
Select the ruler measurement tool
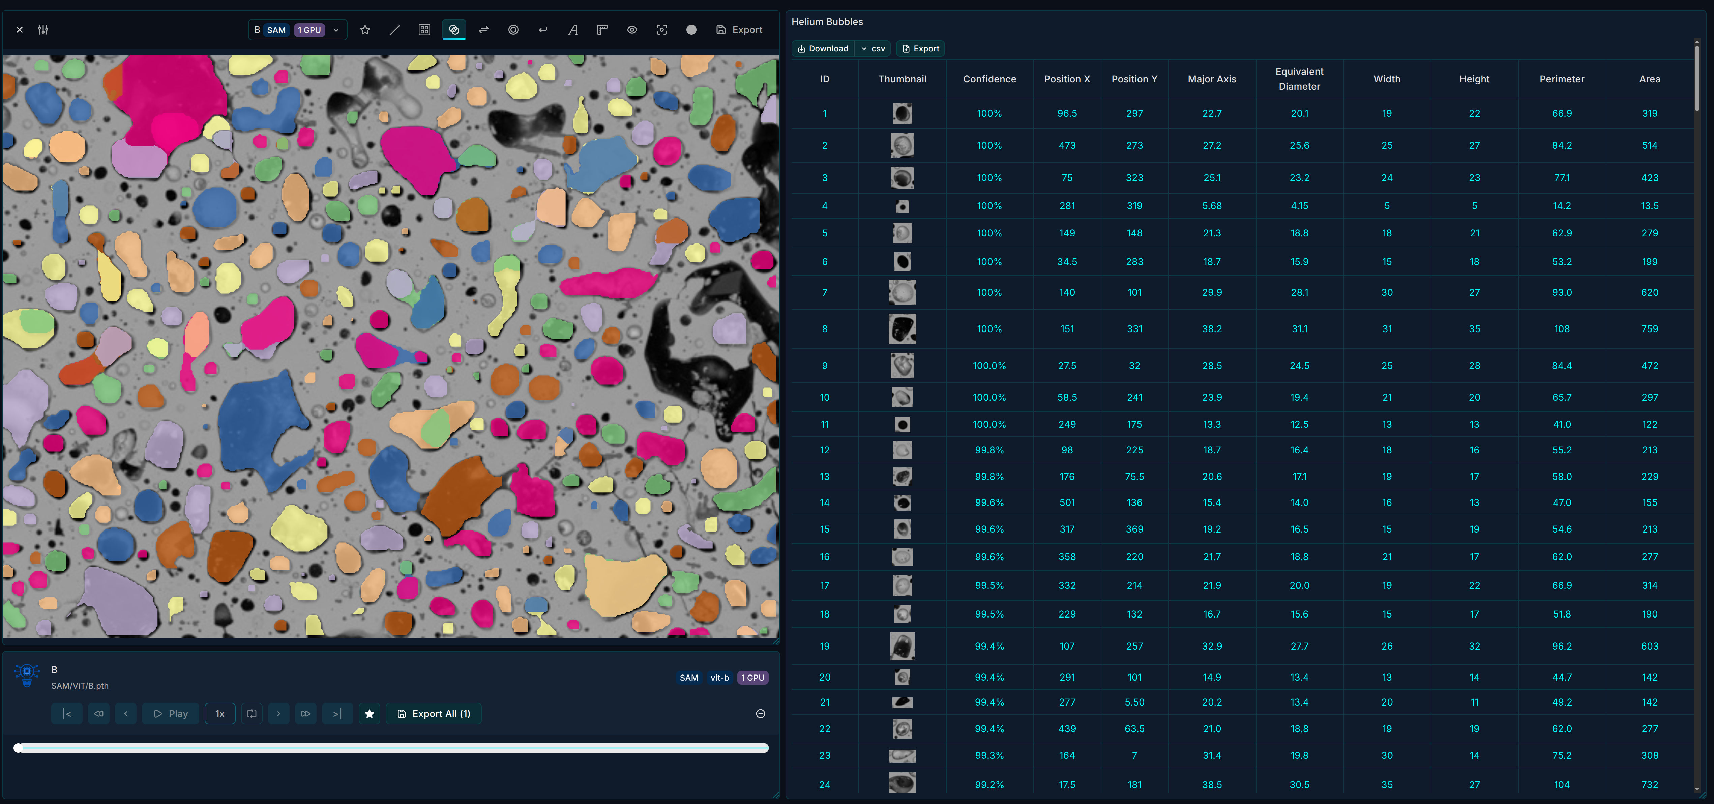(602, 30)
